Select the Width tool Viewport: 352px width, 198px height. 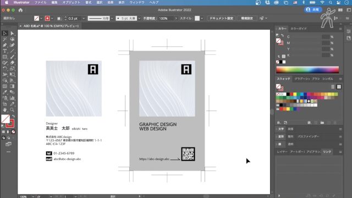[x=5, y=74]
